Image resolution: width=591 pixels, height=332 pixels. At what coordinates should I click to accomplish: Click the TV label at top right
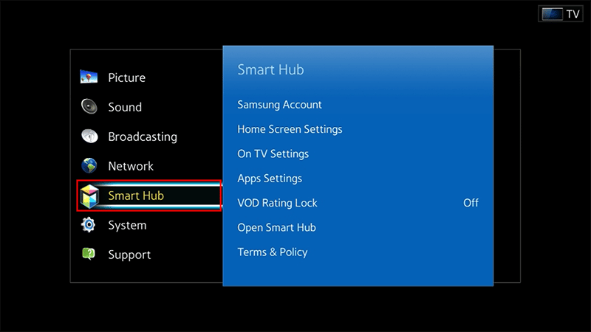click(x=573, y=14)
